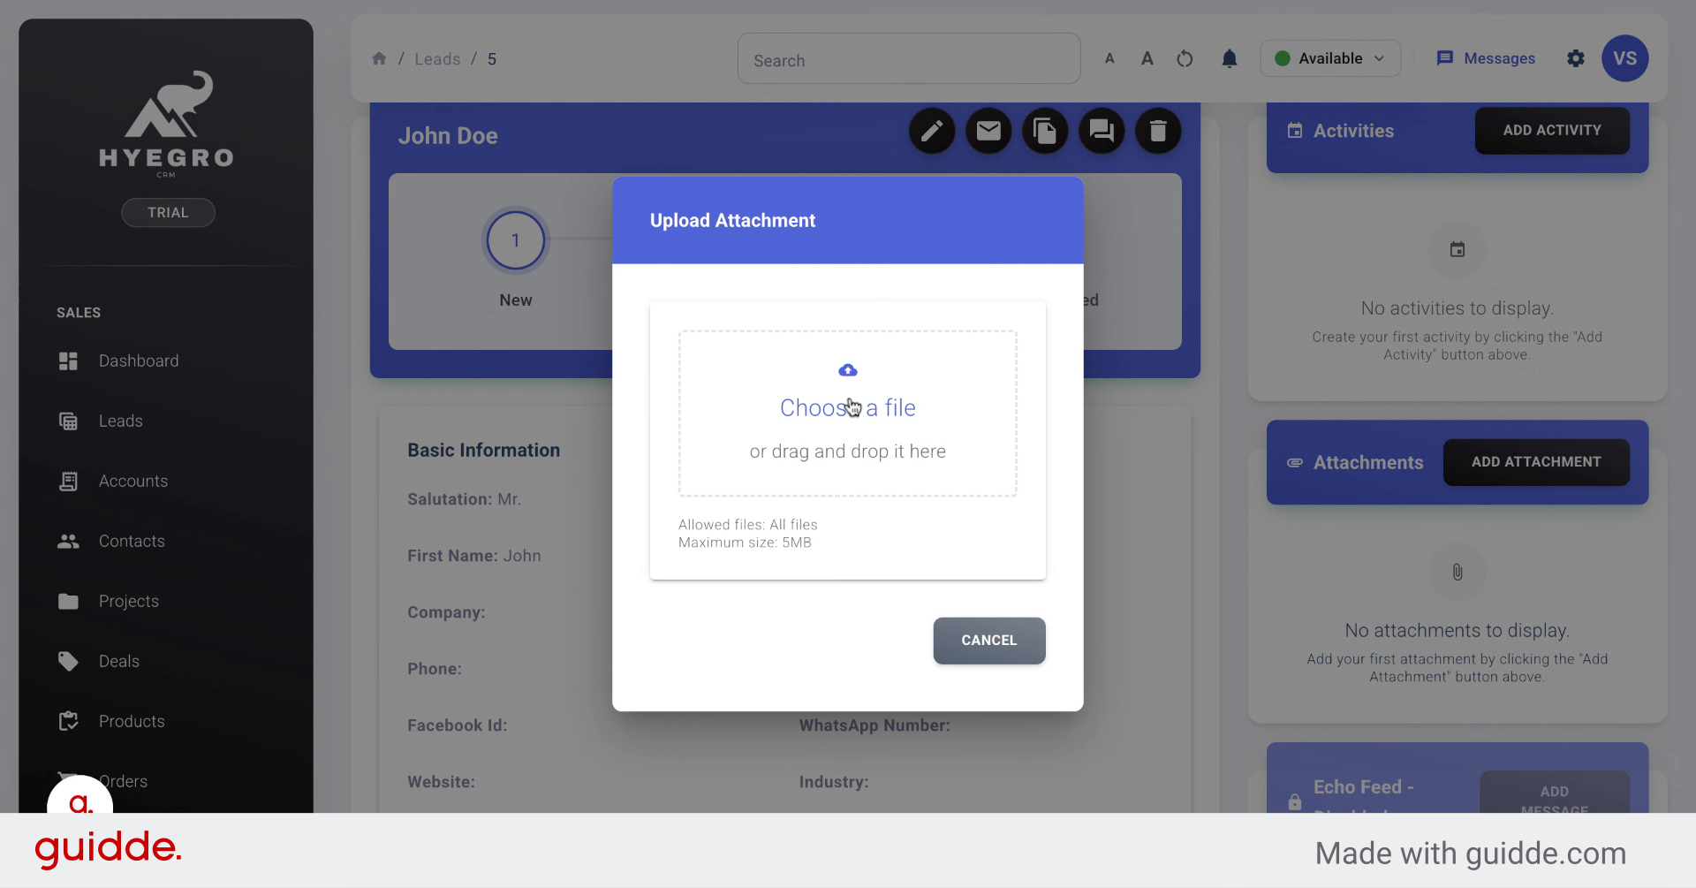Click the refresh icon in top bar
The image size is (1696, 888).
(1185, 58)
